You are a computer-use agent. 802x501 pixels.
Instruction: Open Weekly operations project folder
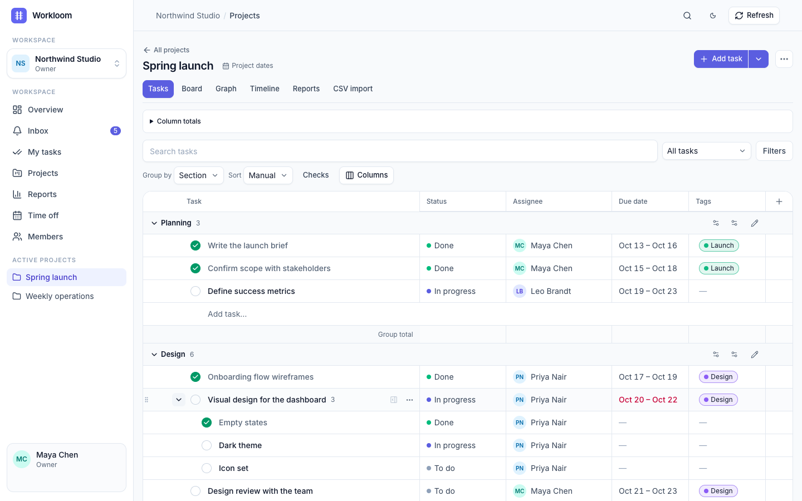67,296
